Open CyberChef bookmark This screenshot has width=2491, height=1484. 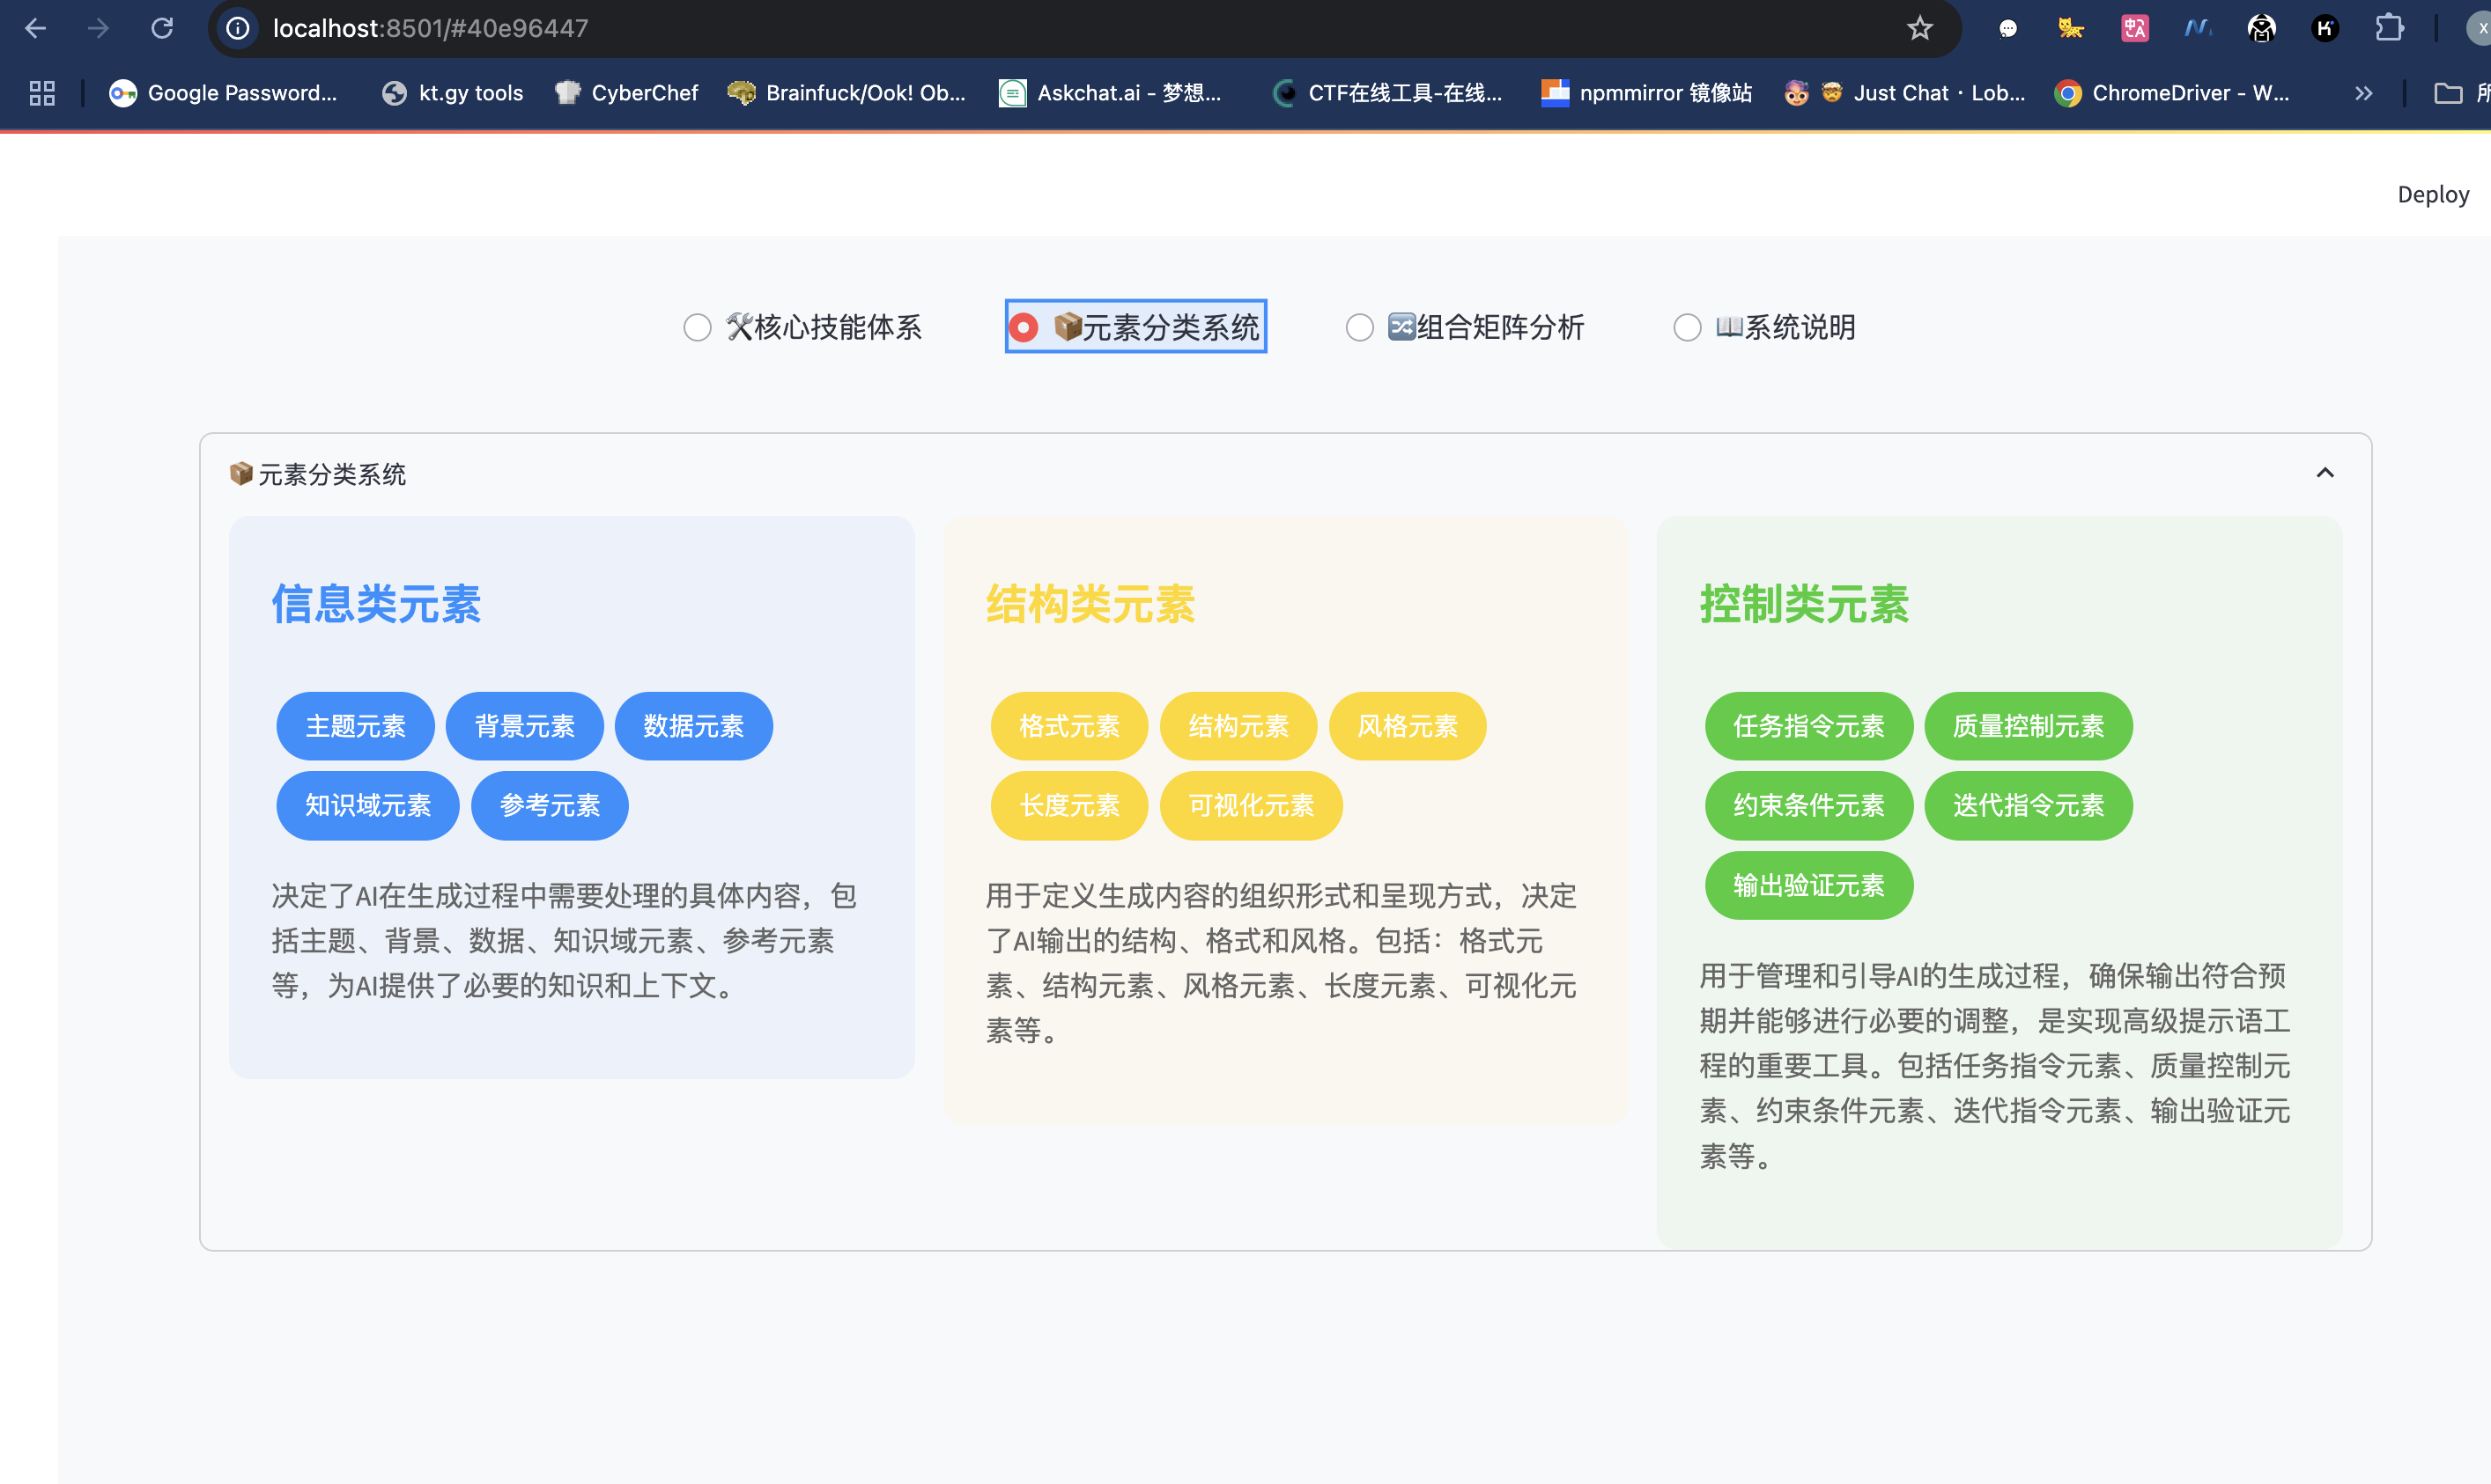[x=627, y=93]
